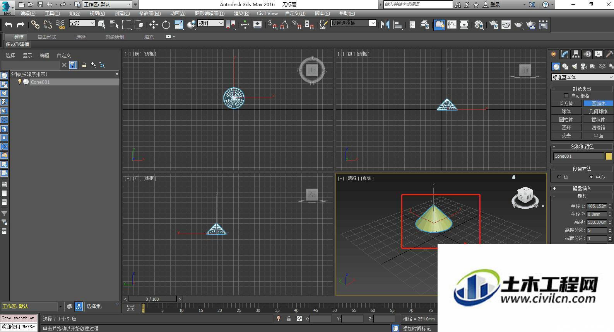
Task: Switch to the Modify command panel tab
Action: tap(565, 54)
